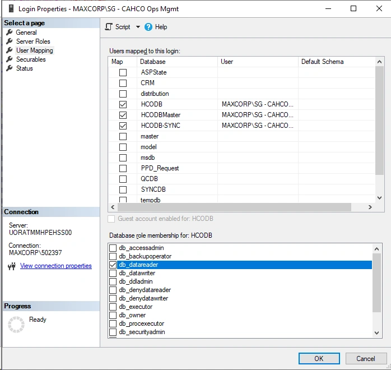391x370 pixels.
Task: Click the Status page wrench icon
Action: click(10, 68)
